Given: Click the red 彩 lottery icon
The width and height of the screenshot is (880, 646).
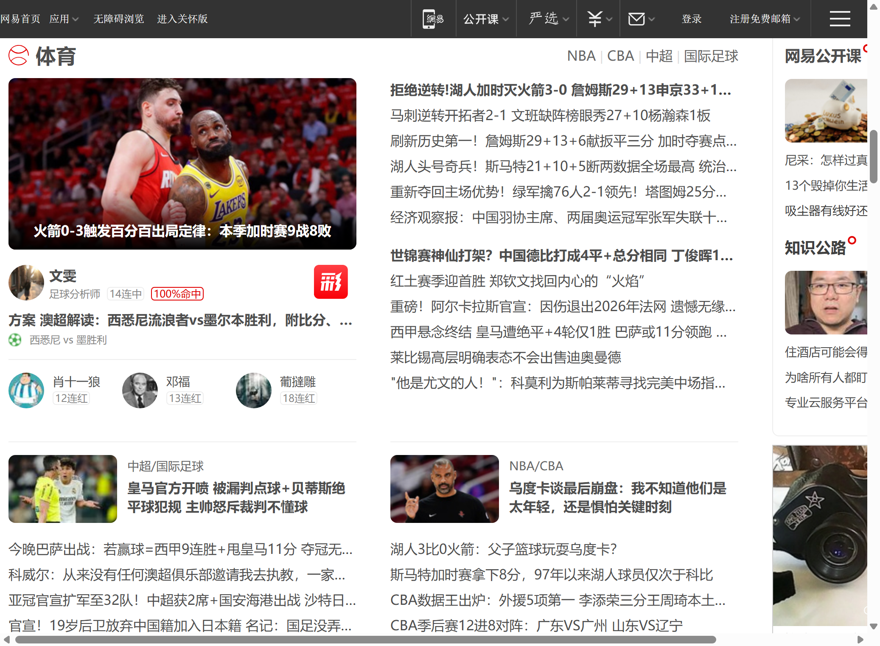Looking at the screenshot, I should [x=331, y=282].
